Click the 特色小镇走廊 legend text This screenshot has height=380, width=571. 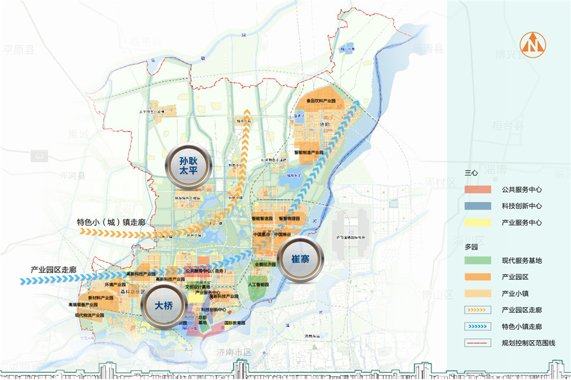coord(522,326)
